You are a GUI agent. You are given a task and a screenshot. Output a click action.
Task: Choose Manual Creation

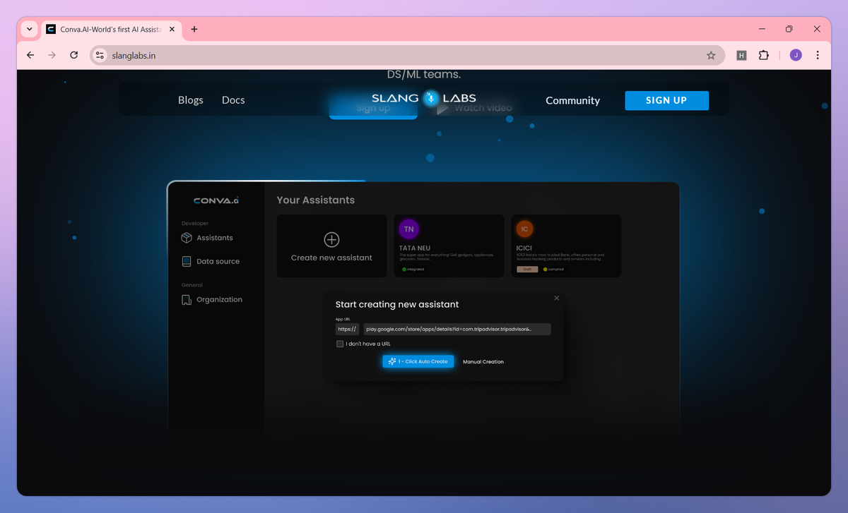(x=483, y=361)
